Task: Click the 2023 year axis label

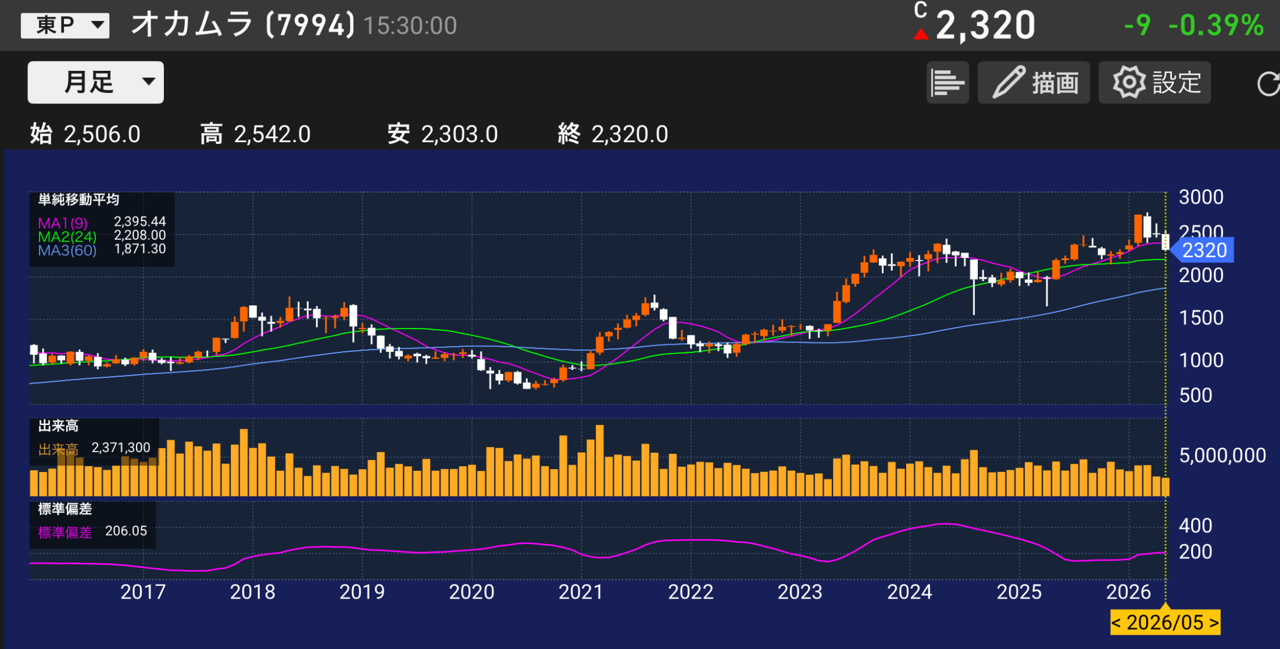Action: [800, 592]
